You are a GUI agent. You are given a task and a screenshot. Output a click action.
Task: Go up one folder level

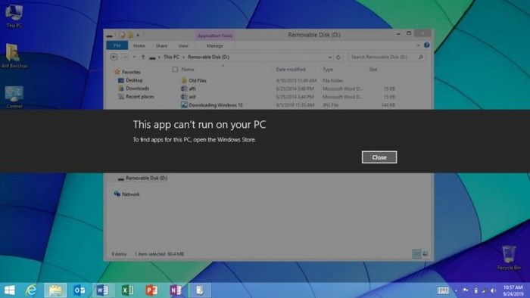point(143,57)
